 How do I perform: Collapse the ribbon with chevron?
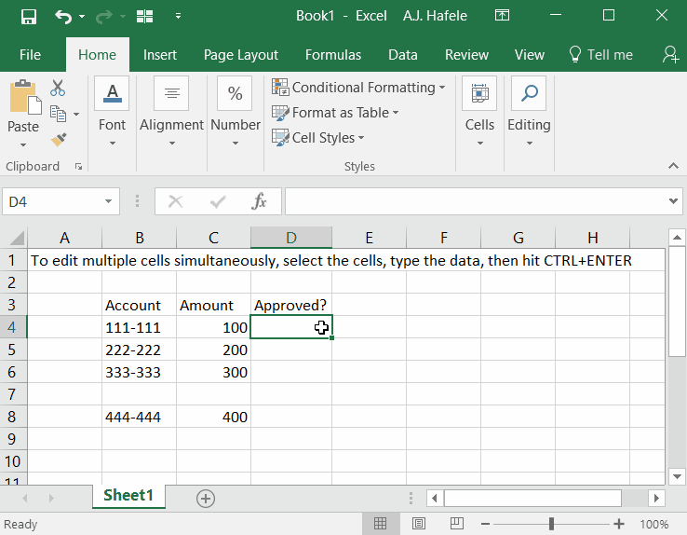click(x=673, y=166)
